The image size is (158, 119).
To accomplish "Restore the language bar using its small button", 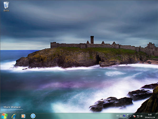I will [127, 115].
